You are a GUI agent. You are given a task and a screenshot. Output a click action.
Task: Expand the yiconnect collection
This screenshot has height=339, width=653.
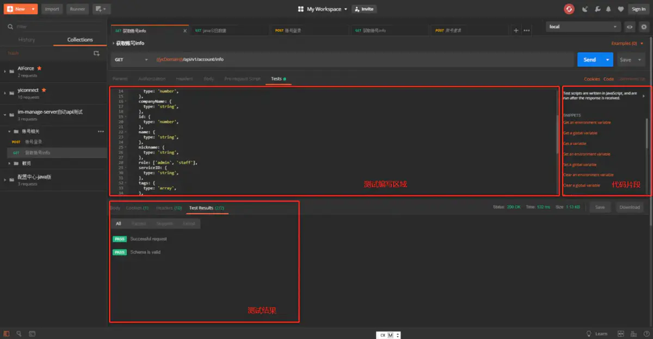pyautogui.click(x=5, y=93)
